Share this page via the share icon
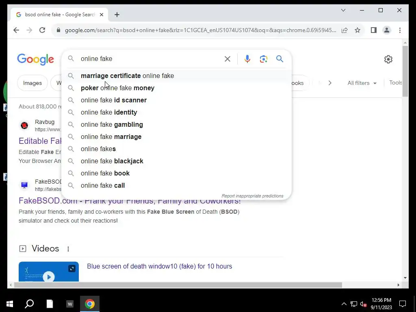 coord(344,30)
